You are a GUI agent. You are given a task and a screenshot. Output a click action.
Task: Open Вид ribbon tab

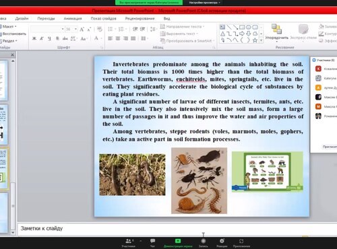click(x=166, y=18)
